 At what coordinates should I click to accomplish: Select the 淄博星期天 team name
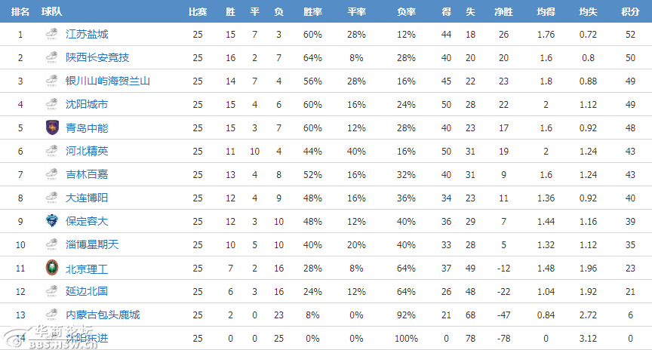92,244
